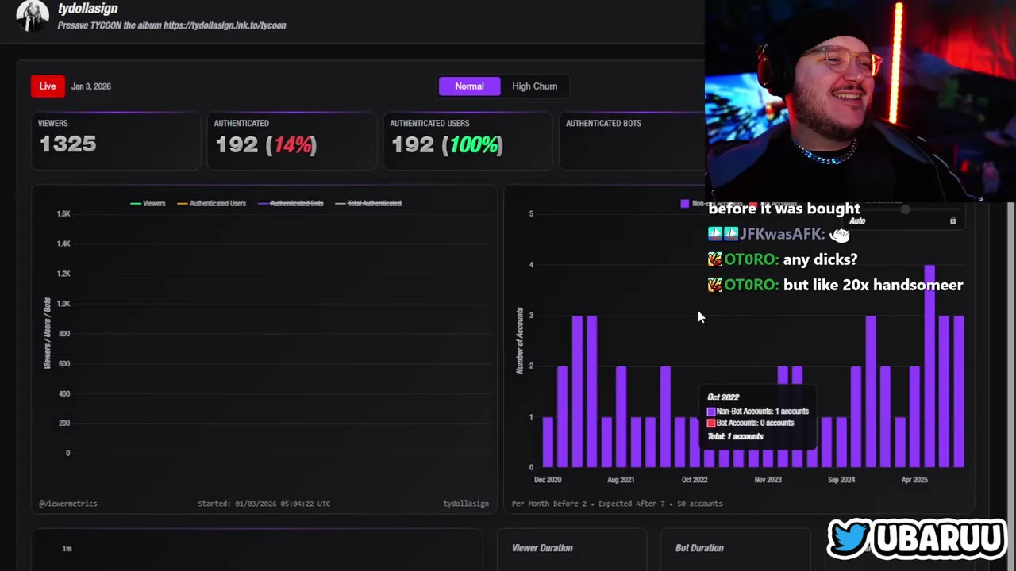The image size is (1016, 571).
Task: Click the Authenticated Users 192 (100%) card
Action: click(x=468, y=140)
